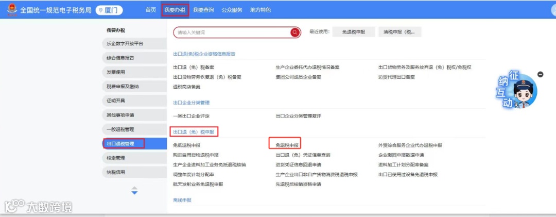This screenshot has height=217, width=556.
Task: Open 一般退税管理 in the sidebar
Action: [134, 129]
